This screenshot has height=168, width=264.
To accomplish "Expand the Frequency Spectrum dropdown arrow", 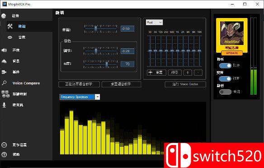I will (x=98, y=97).
